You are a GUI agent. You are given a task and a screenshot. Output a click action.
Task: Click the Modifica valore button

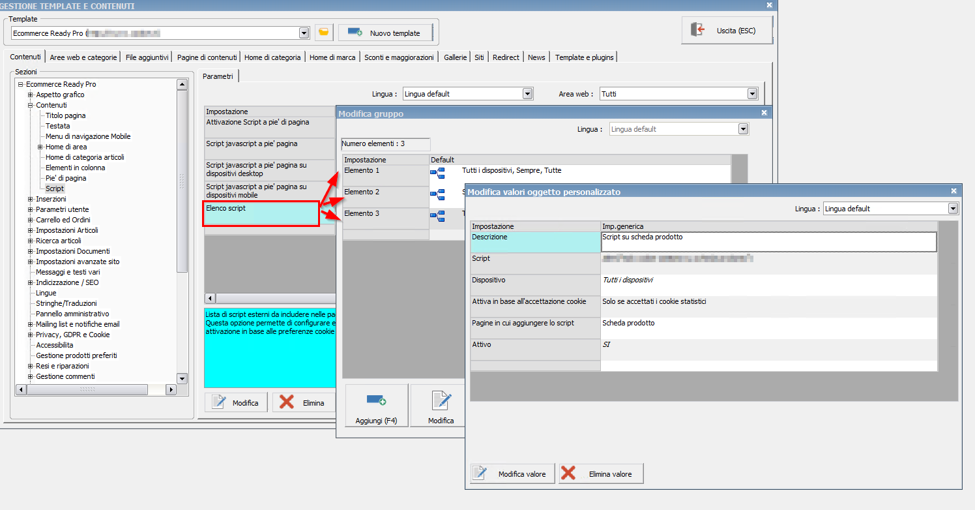coord(513,473)
